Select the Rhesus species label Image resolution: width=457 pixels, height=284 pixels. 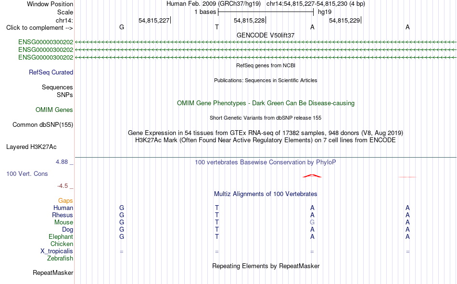click(x=63, y=215)
